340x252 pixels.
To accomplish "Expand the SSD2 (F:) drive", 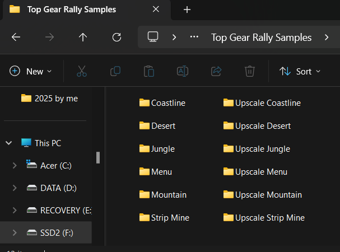I will click(15, 232).
